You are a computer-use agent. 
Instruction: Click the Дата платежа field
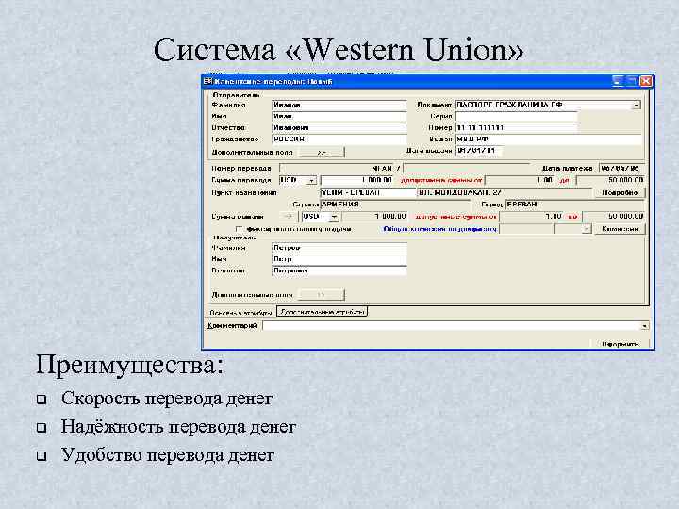pyautogui.click(x=621, y=168)
